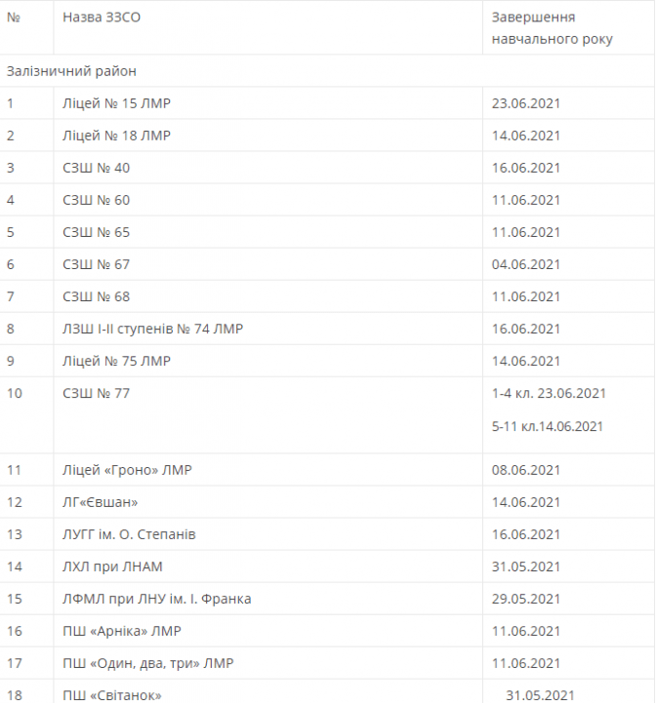Click 'ЛЗШ І-ІІ ступенів № 74 ЛМР'
This screenshot has width=656, height=703.
click(x=152, y=329)
